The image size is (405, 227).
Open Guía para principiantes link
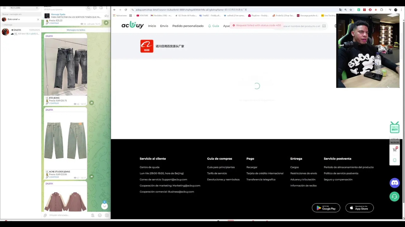[x=221, y=167]
